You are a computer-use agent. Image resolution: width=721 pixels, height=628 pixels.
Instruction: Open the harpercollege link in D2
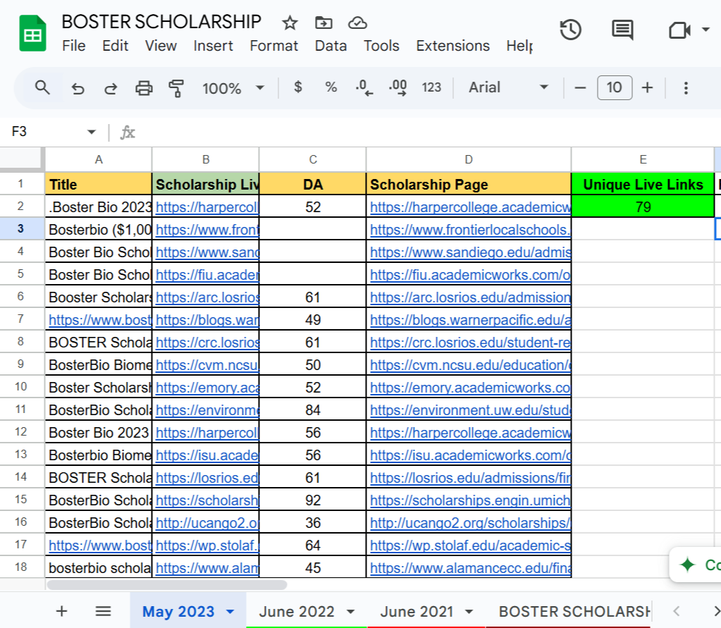click(470, 207)
